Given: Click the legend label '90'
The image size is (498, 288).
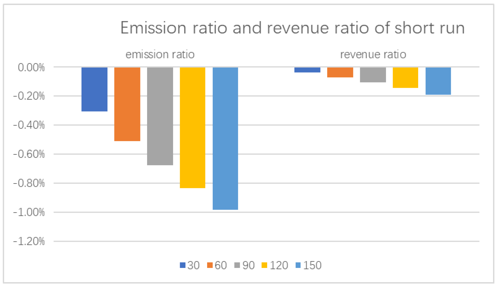Looking at the screenshot, I should point(248,265).
